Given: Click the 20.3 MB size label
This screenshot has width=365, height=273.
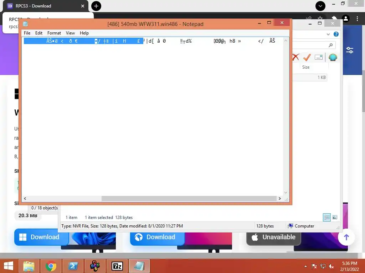Looking at the screenshot, I should pyautogui.click(x=28, y=215).
